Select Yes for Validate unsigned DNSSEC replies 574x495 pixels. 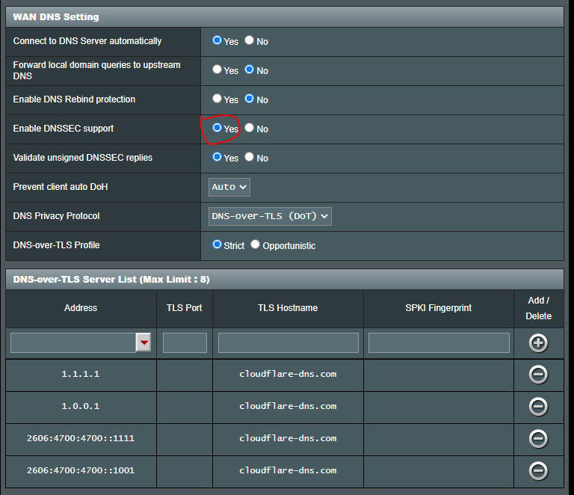pyautogui.click(x=217, y=157)
